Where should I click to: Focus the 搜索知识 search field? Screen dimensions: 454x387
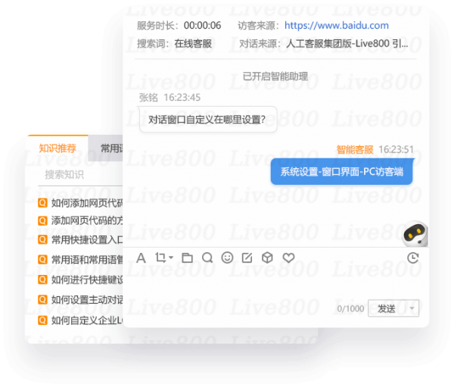coord(80,174)
